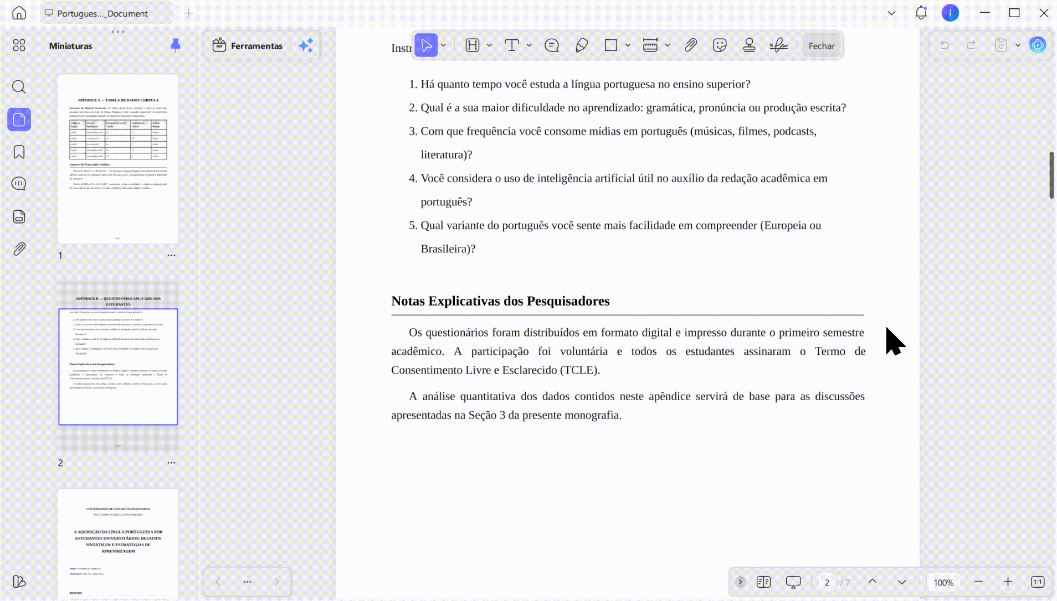
Task: Select page 3 thumbnail
Action: click(118, 545)
